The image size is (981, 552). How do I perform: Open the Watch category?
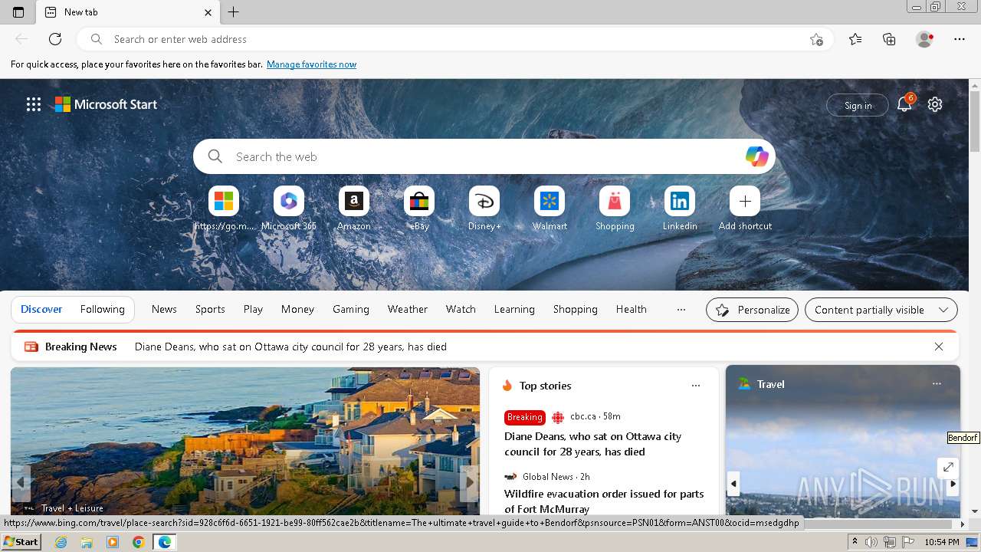[461, 309]
